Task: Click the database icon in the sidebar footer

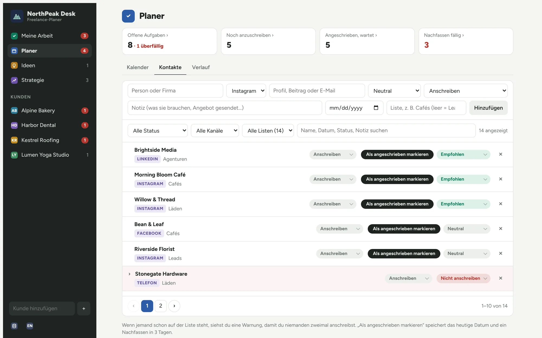Action: click(x=14, y=326)
